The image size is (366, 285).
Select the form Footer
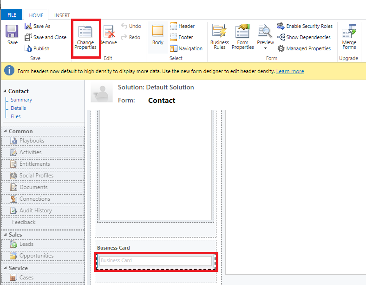pyautogui.click(x=182, y=37)
